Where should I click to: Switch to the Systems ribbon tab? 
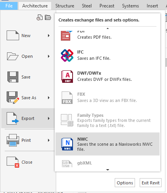pos(130,6)
